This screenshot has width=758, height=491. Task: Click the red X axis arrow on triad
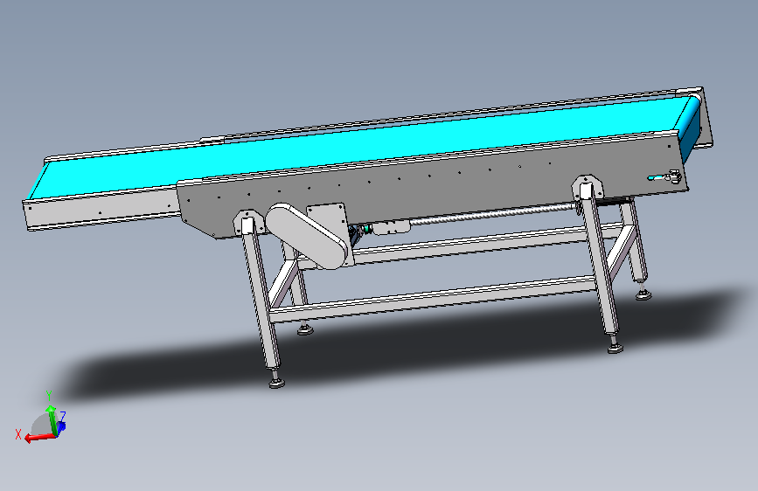(x=38, y=437)
